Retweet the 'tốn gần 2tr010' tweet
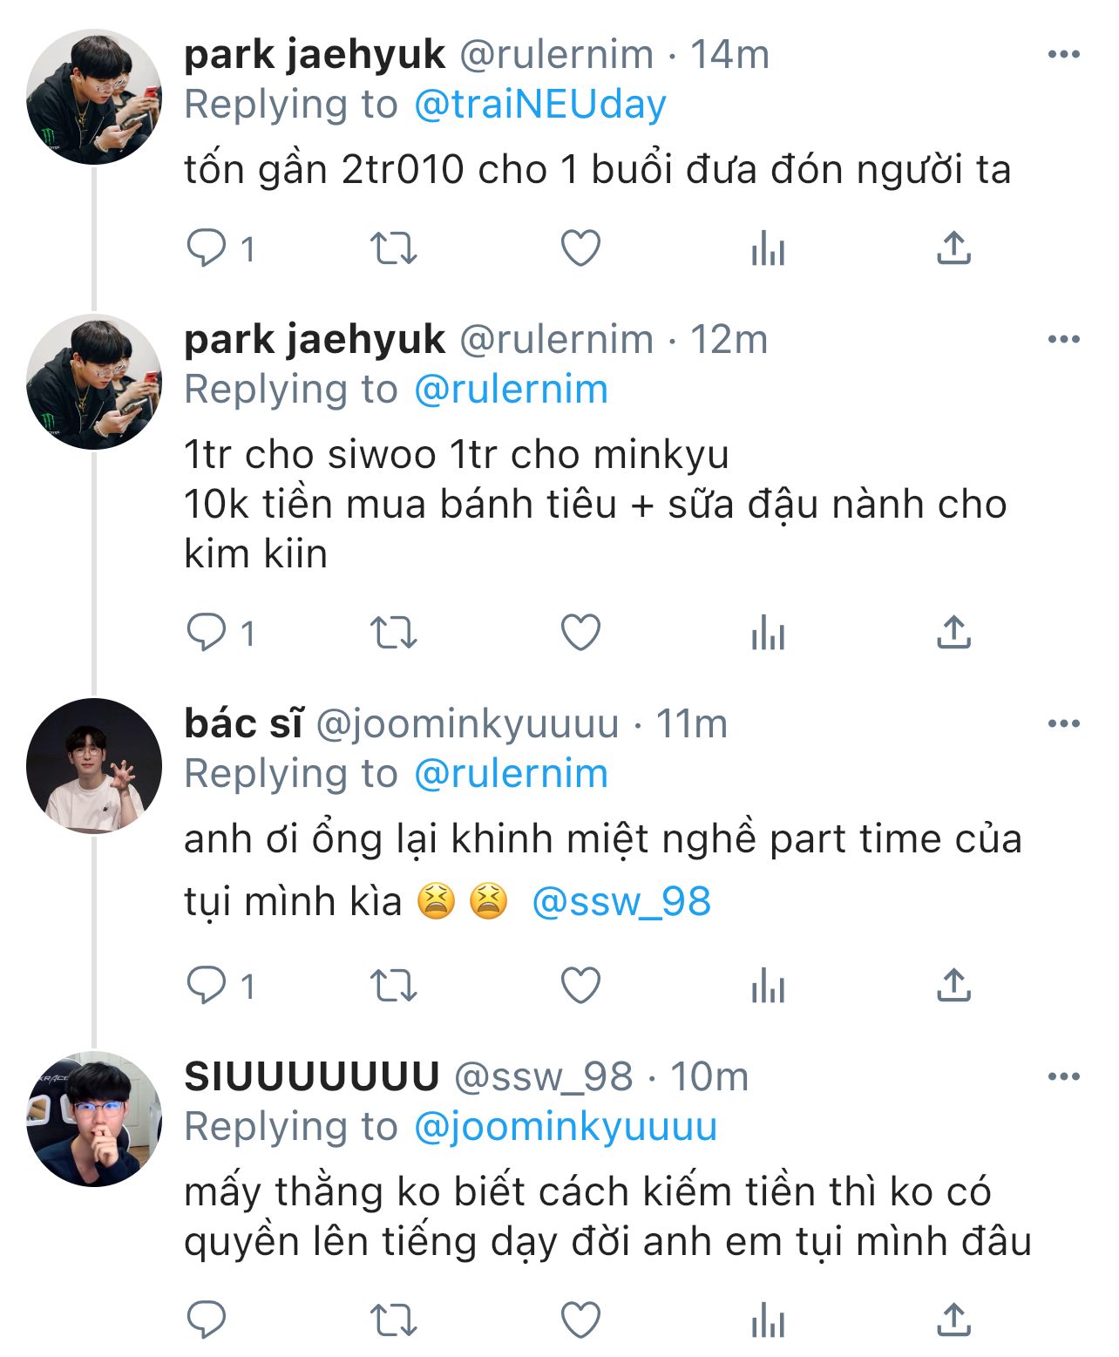This screenshot has width=1119, height=1357. (x=394, y=248)
